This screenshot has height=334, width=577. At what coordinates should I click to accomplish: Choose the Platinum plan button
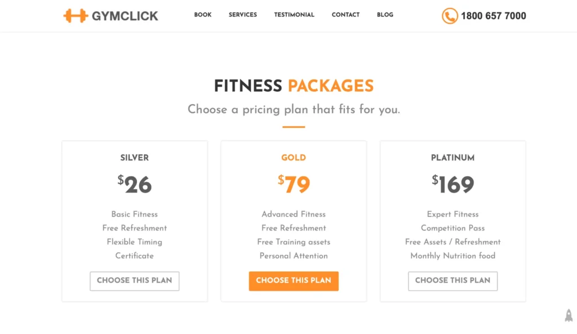pos(452,280)
